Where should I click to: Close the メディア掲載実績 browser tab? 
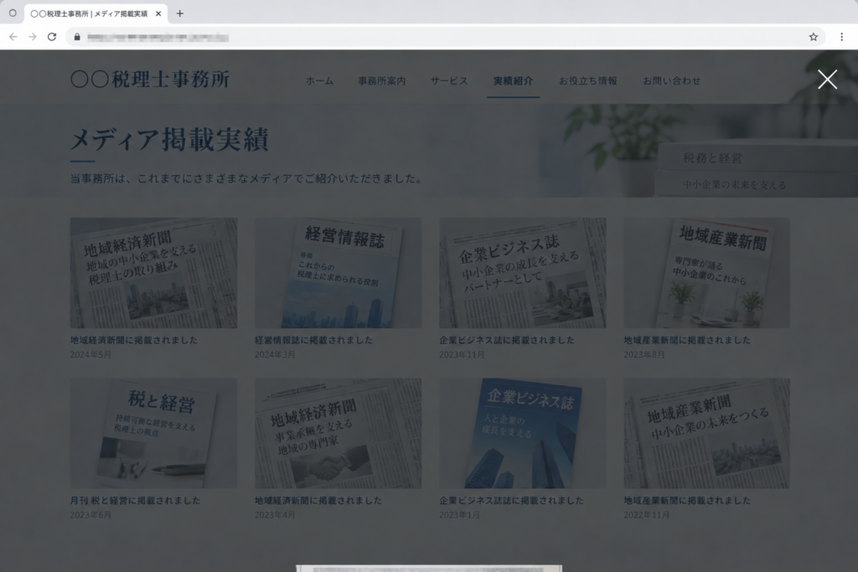point(158,13)
